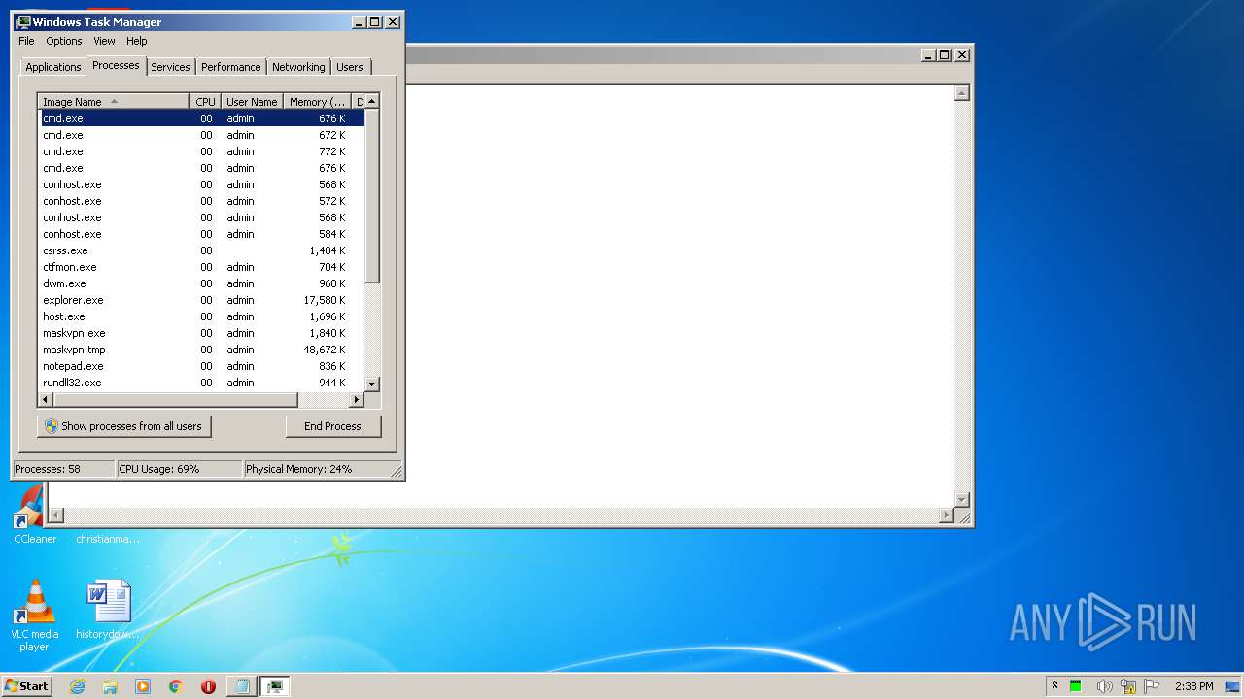Click the process list scroll-down arrow
This screenshot has height=699, width=1244.
click(372, 384)
